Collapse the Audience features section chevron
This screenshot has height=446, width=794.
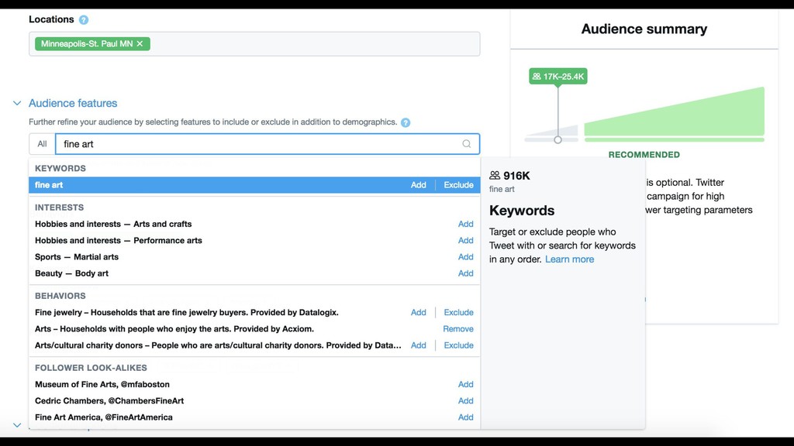pos(17,103)
